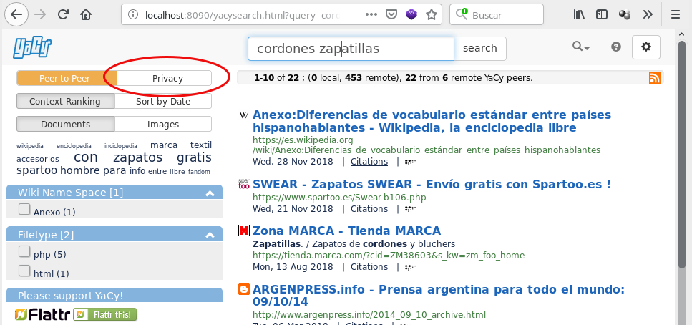Click in the YaCy query input field
Screen dimensions: 692x325
351,48
